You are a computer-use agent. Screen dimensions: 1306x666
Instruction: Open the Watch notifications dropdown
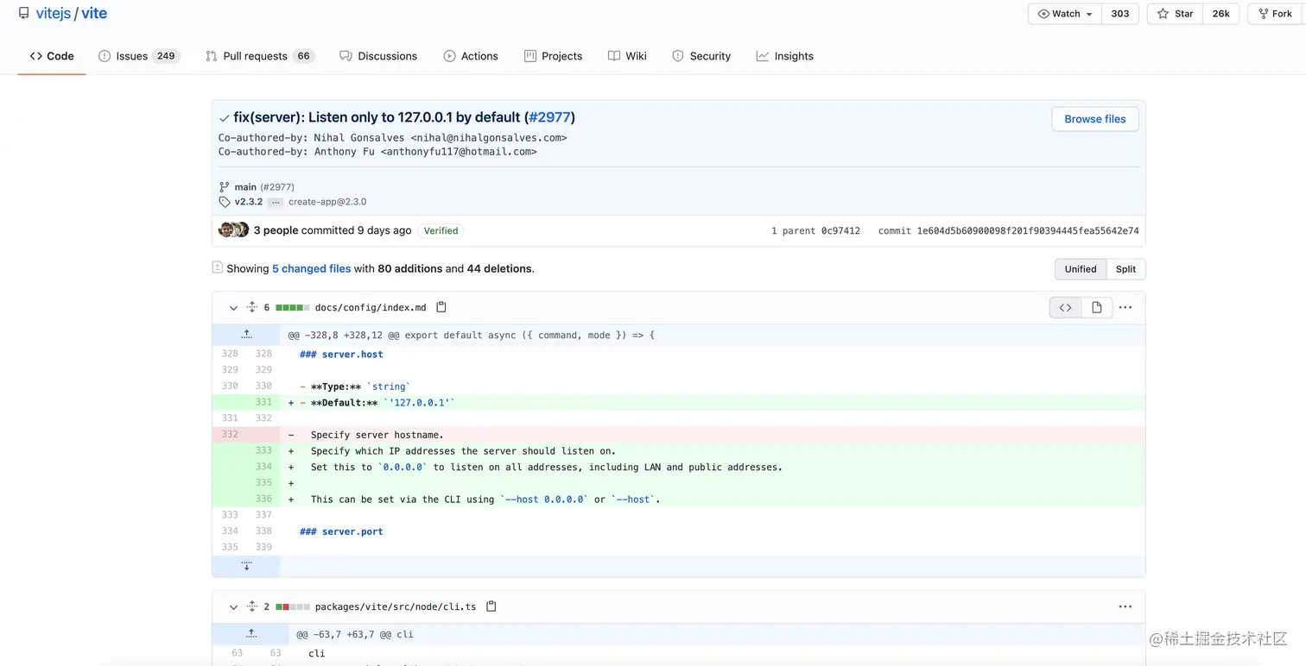coord(1065,14)
